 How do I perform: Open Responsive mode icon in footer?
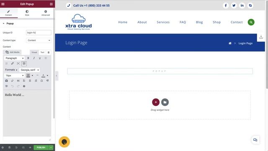click(x=23, y=147)
